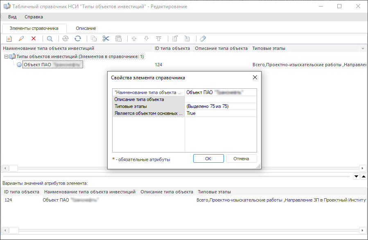Screen dimensions: 368x240
Task: Click the clipboard paste icon
Action: click(119, 39)
